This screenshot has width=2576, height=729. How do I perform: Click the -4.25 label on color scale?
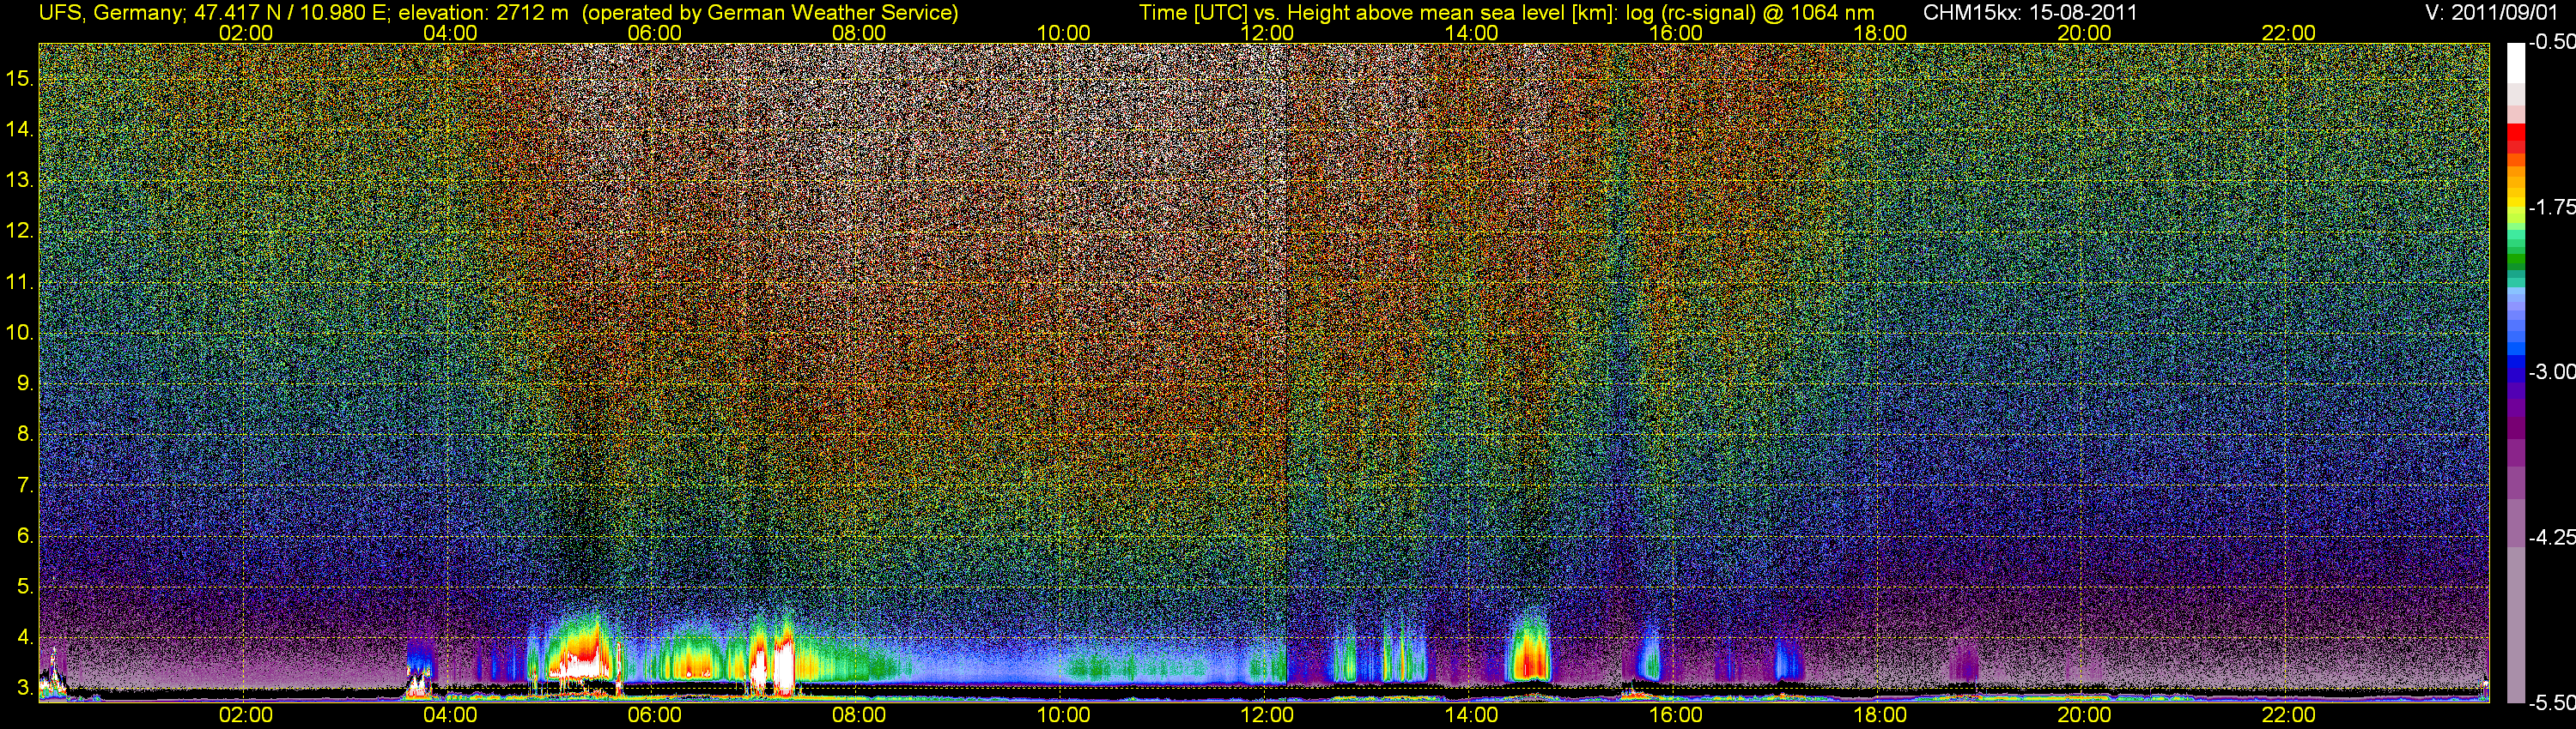point(2550,537)
